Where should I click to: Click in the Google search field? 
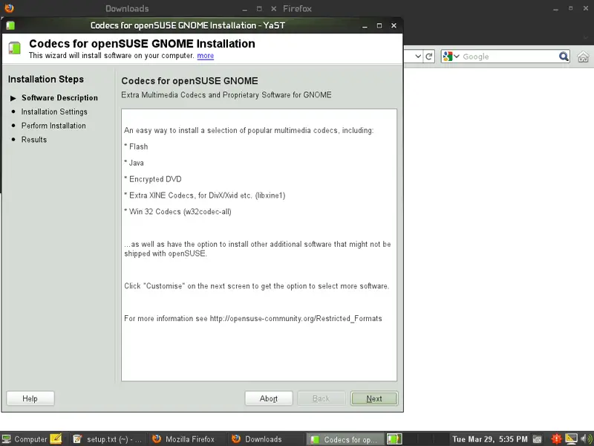click(x=509, y=56)
